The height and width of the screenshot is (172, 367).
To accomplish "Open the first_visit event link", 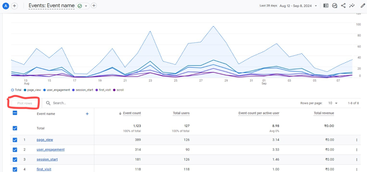I will [x=44, y=169].
